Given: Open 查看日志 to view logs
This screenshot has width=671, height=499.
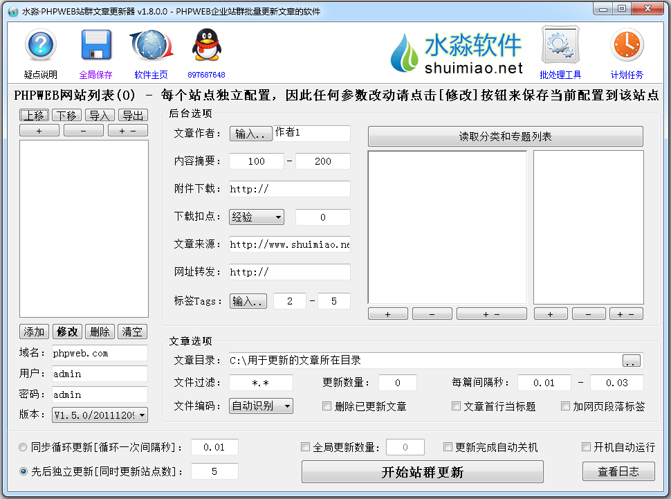Looking at the screenshot, I should click(x=618, y=471).
